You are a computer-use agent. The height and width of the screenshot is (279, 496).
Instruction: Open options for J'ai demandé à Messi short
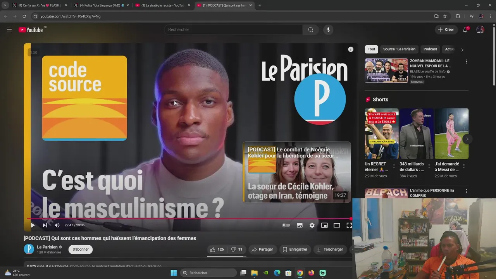[x=464, y=166]
